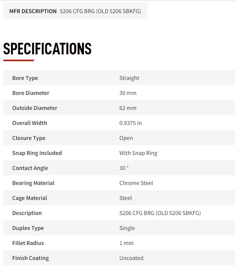Select the 30 mm bore diameter value

(128, 93)
